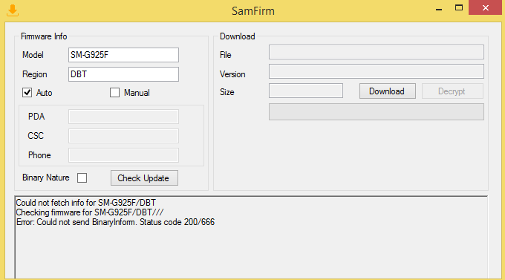The width and height of the screenshot is (505, 280).
Task: Click the greyed-out Decrypt button
Action: [x=452, y=91]
